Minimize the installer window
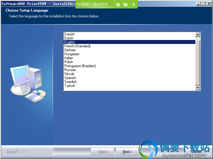The width and height of the screenshot is (213, 159). point(199,4)
